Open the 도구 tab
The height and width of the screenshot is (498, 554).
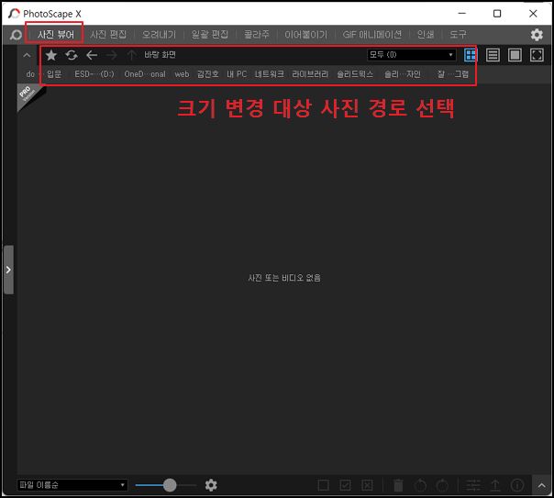[x=458, y=35]
